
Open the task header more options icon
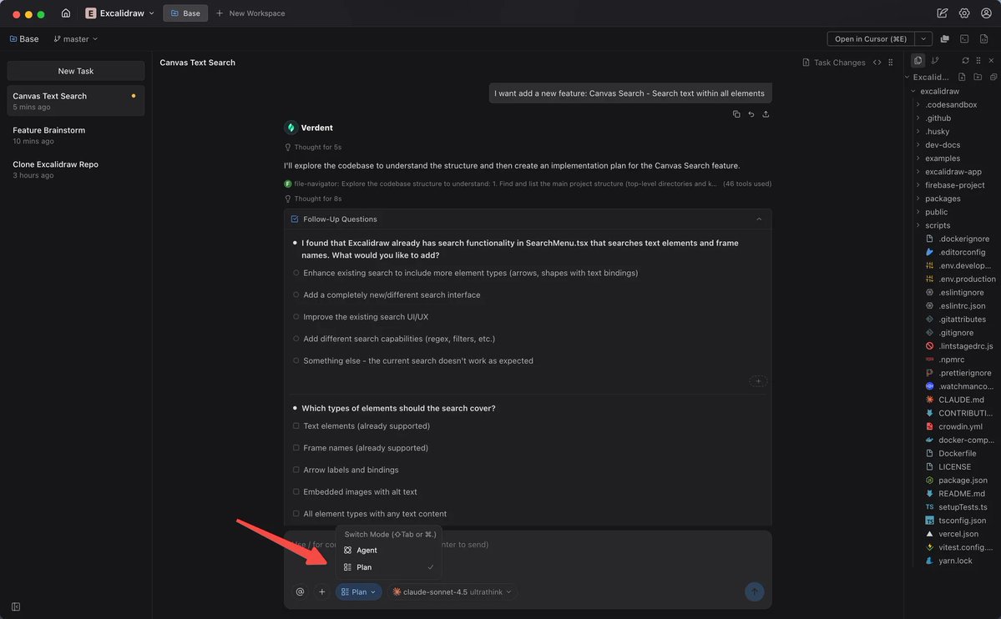891,63
